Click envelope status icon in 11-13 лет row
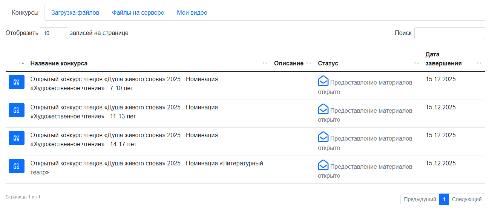 tap(323, 109)
